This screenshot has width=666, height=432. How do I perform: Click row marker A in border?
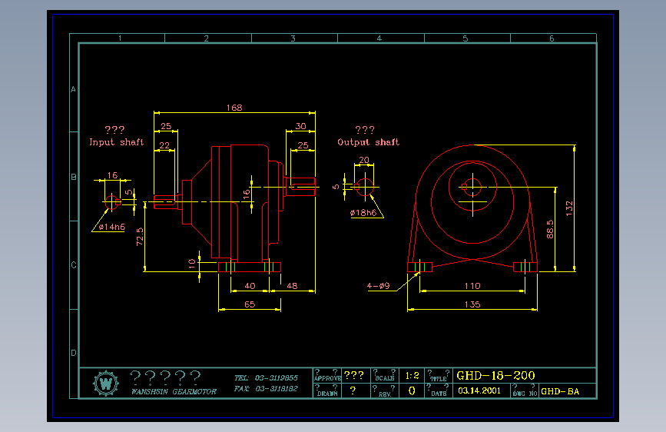click(74, 89)
